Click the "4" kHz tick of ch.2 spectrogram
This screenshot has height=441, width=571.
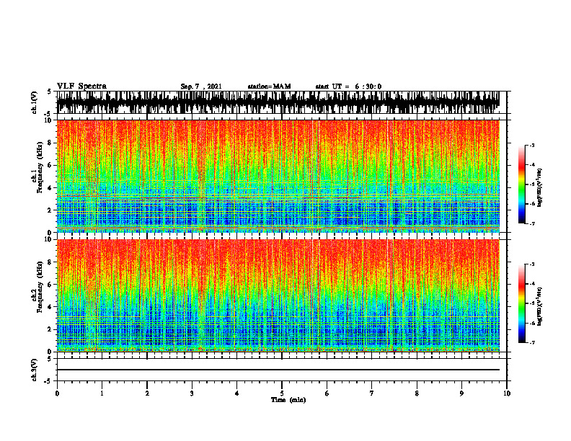(50, 307)
